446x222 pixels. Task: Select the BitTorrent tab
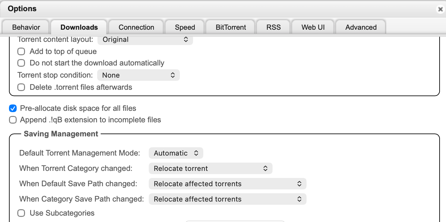click(231, 27)
